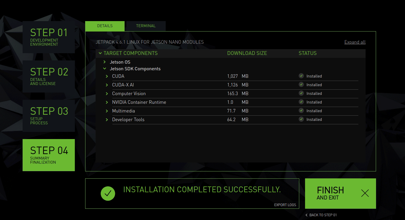Screen dimensions: 405x220
Task: Go to Step 03 Setup Process
Action: (x=49, y=116)
